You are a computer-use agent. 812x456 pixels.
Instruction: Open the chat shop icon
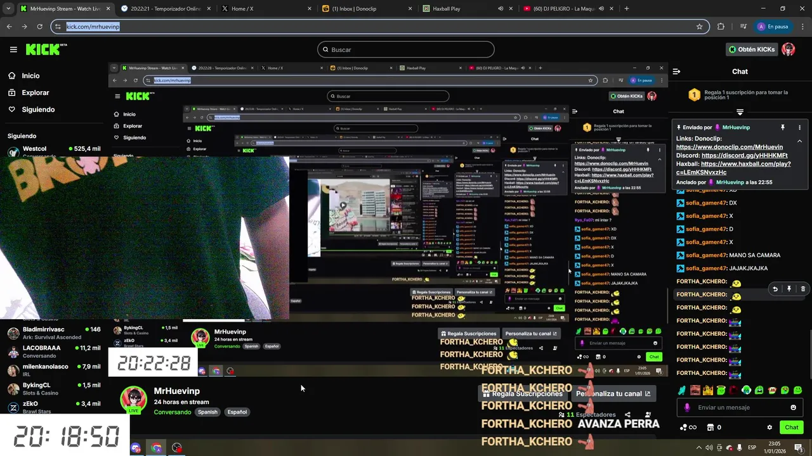[x=710, y=427]
